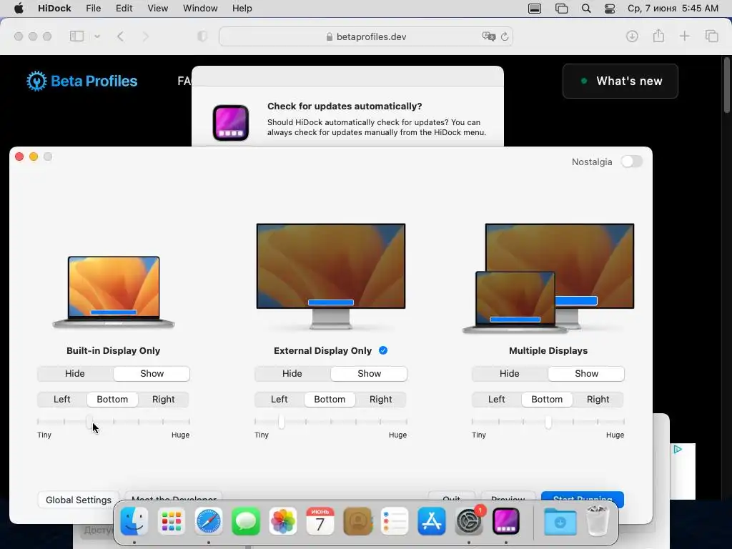Click the Preview button
The height and width of the screenshot is (549, 732).
(508, 498)
